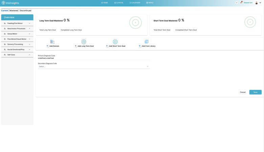Expand the Neuromotor Processes section
The height and width of the screenshot is (152, 264).
[x=17, y=29]
